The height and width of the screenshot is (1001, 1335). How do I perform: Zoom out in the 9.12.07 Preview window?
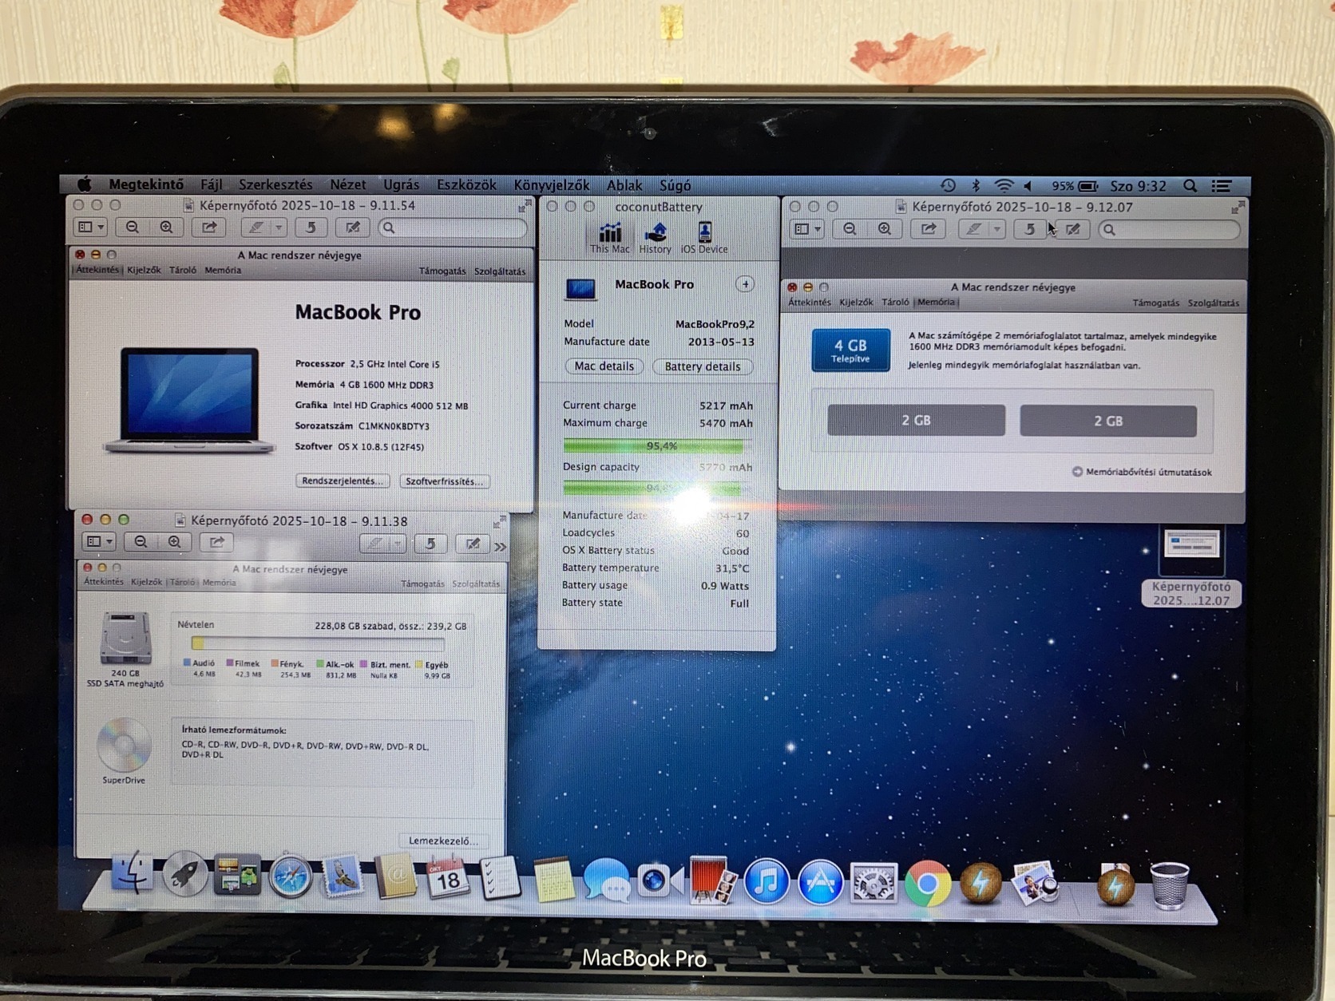pos(850,229)
